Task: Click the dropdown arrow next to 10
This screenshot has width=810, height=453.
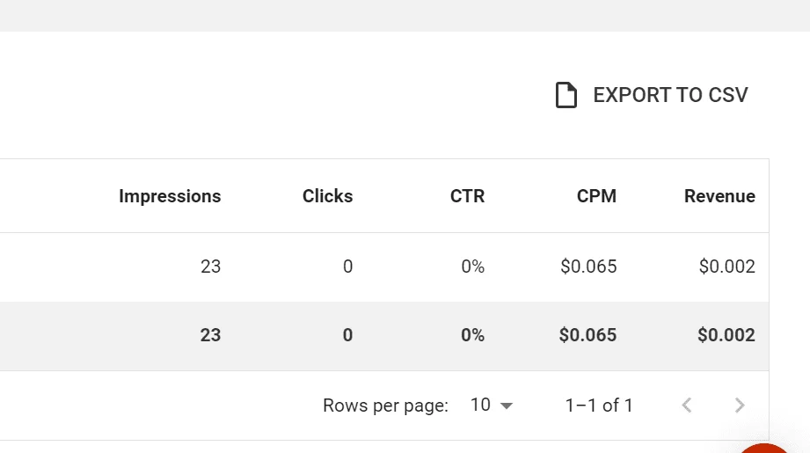Action: click(x=507, y=406)
